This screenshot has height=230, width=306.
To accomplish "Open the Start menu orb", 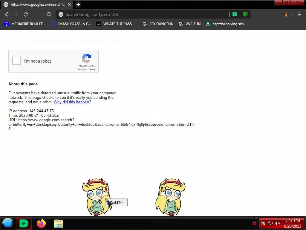I will coord(7,223).
